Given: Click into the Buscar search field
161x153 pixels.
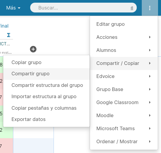Looking at the screenshot, I should pos(83,8).
